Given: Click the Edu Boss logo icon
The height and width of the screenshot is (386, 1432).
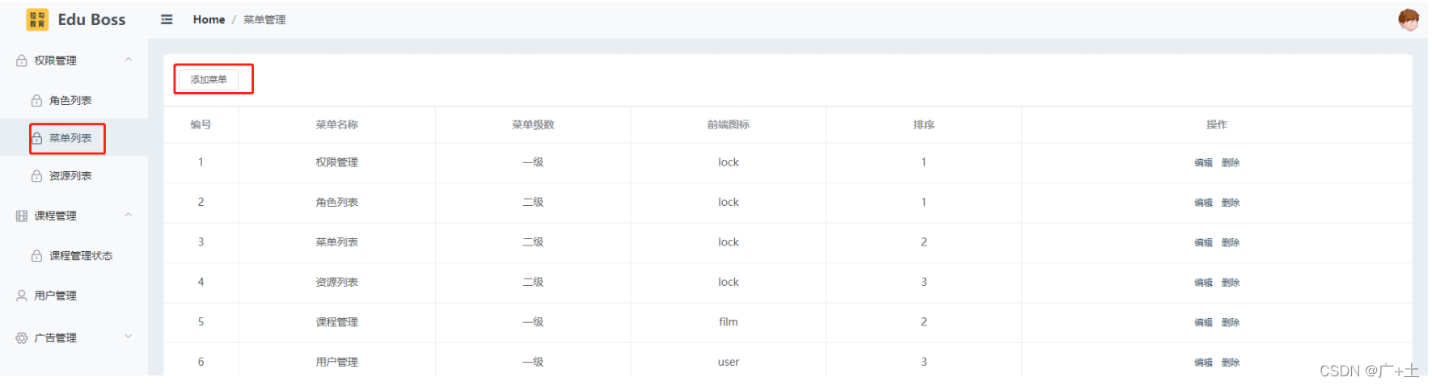Looking at the screenshot, I should [37, 19].
